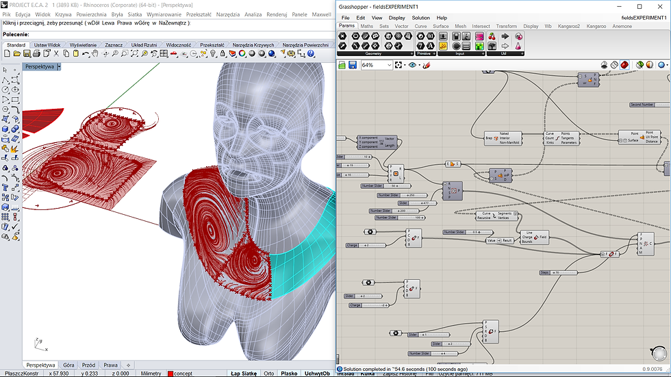
Task: Open Perspektywa viewport title dropdown arrow
Action: click(59, 66)
